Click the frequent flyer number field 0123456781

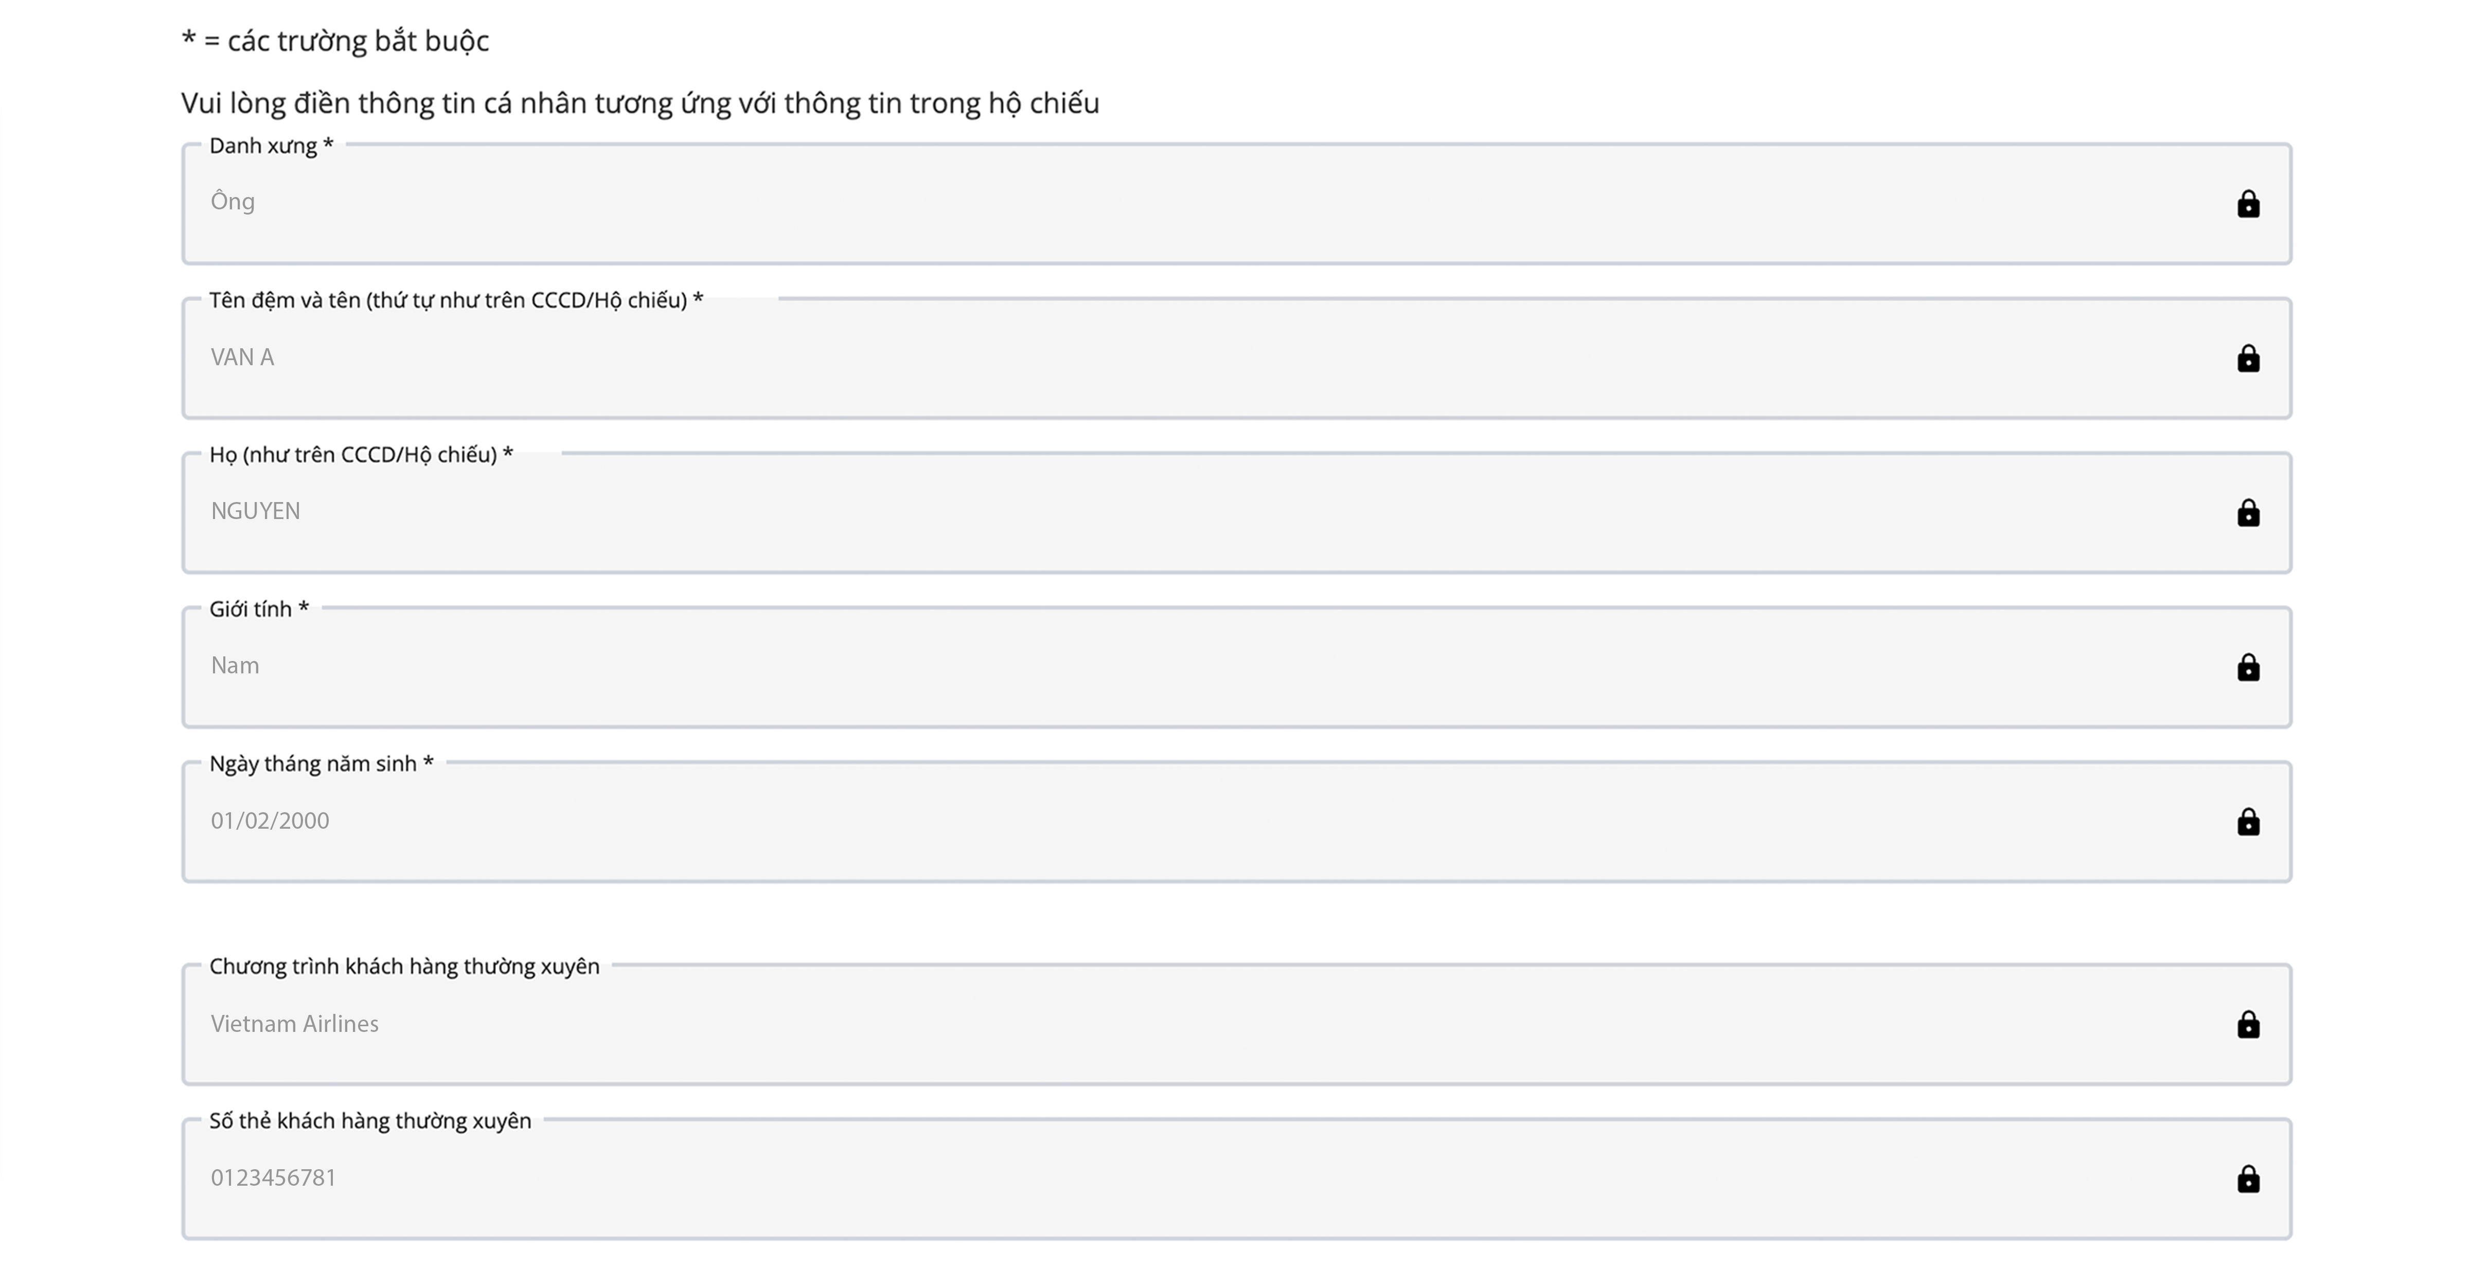point(1151,1178)
